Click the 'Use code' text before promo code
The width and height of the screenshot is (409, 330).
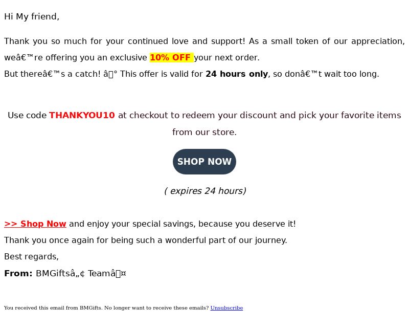(27, 115)
